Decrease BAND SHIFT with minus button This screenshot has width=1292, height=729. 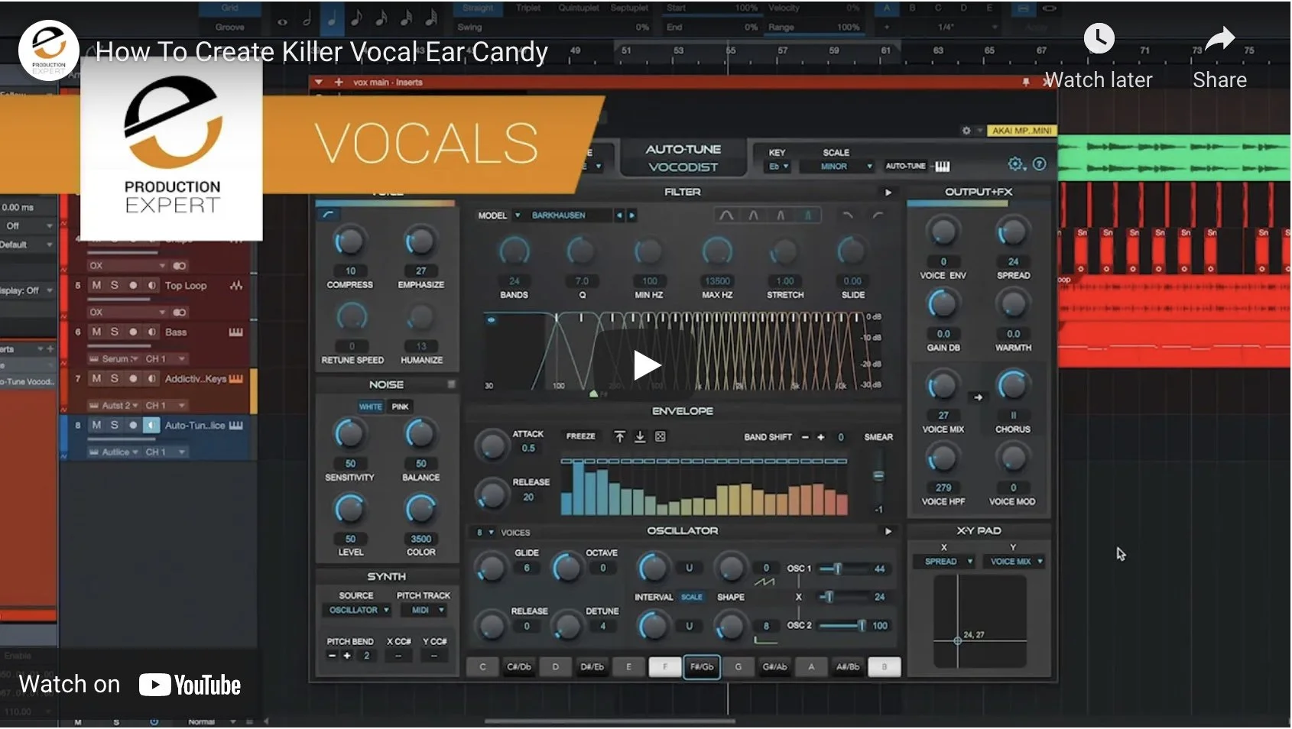805,438
